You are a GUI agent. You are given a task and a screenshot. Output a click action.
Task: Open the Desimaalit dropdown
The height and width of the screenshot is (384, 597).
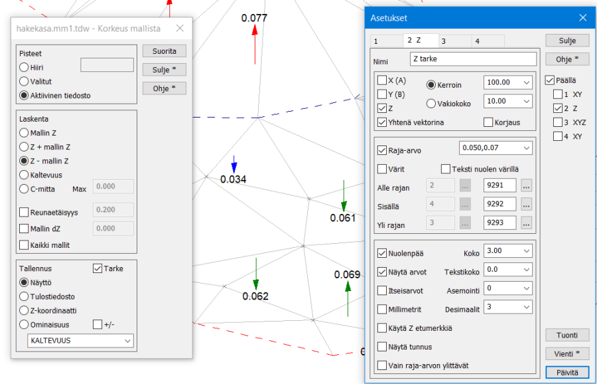point(526,307)
